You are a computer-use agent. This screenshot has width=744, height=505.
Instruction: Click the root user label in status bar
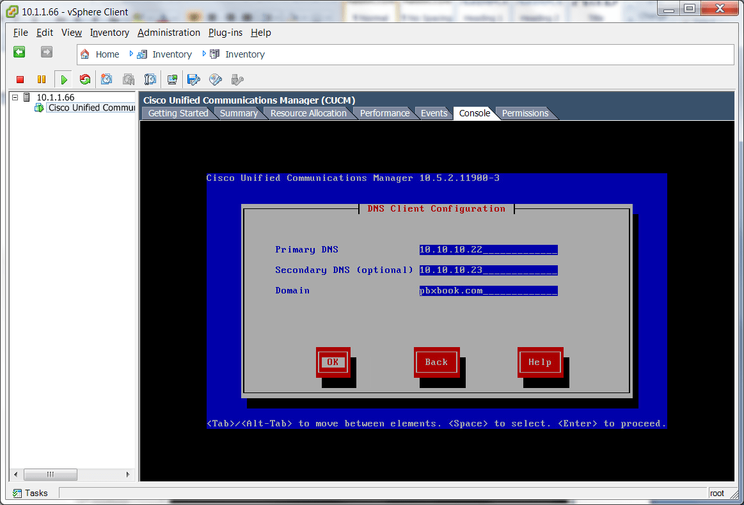[x=717, y=493]
